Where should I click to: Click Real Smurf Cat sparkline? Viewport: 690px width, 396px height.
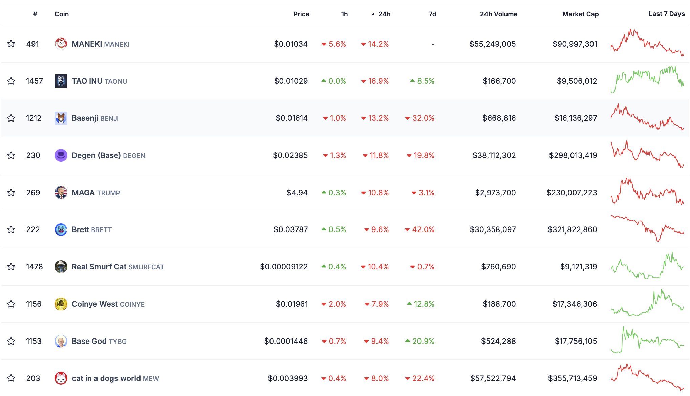coord(647,265)
